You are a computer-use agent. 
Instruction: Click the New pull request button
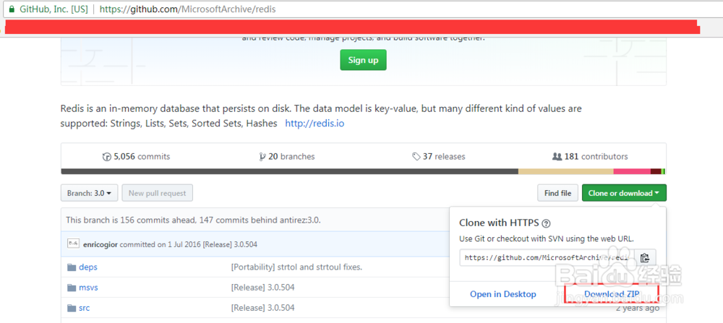pos(157,193)
